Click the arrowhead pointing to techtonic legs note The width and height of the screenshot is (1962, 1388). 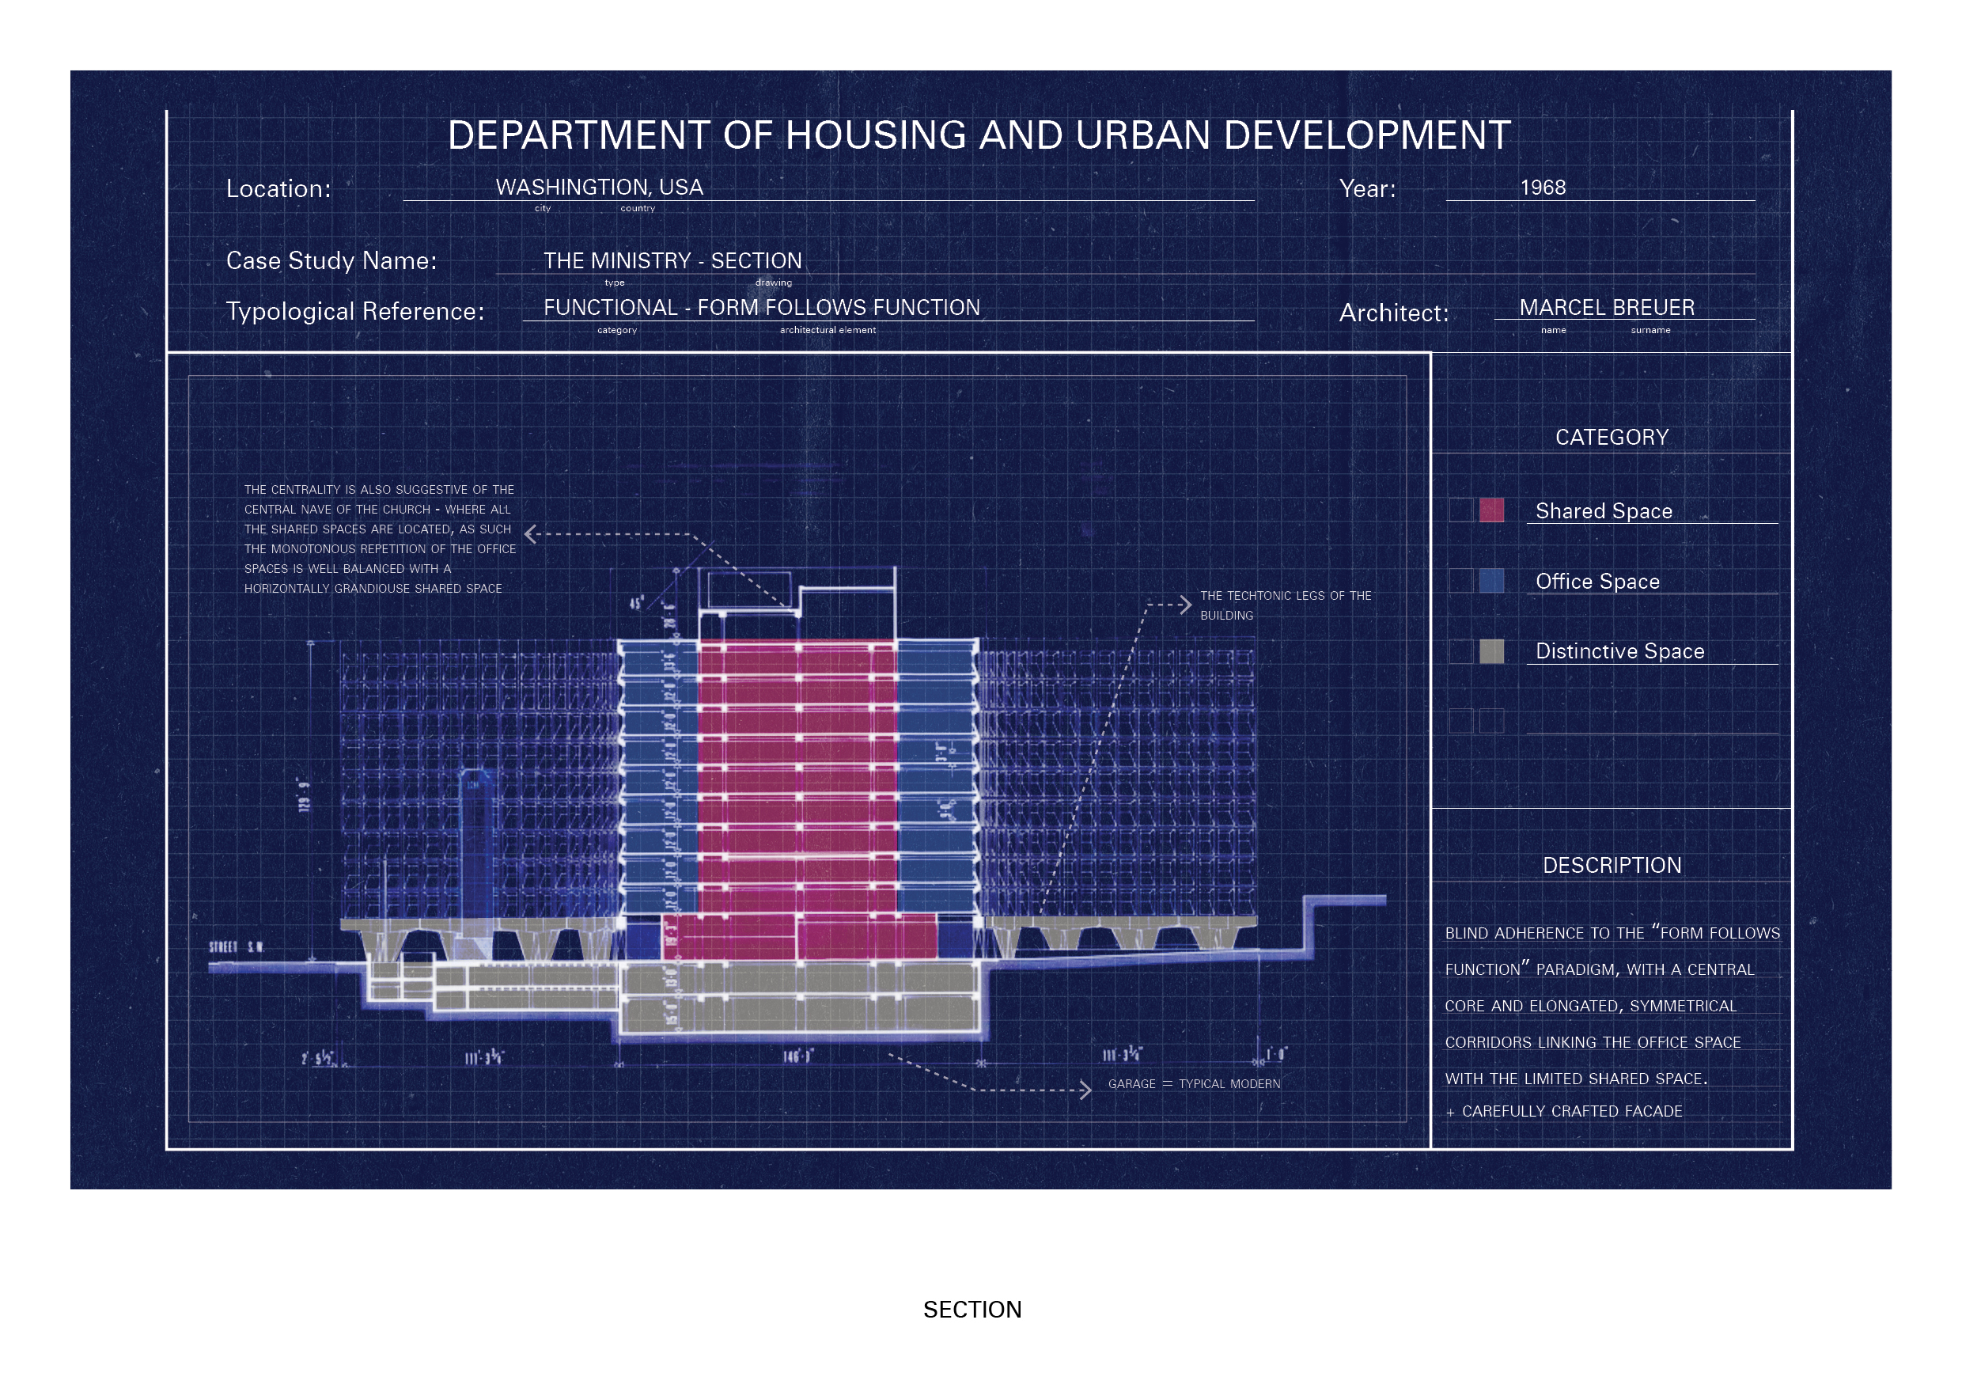point(1186,605)
